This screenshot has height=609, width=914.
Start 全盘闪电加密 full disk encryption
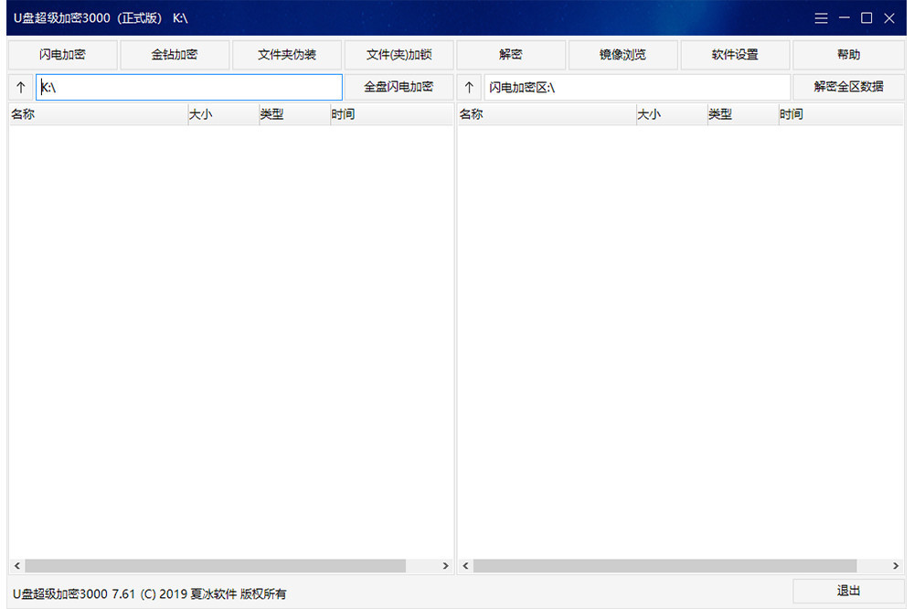click(399, 87)
